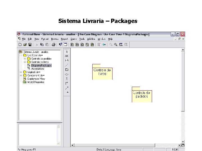
Task: Select the Controle de livros package on canvas
Action: click(x=102, y=72)
